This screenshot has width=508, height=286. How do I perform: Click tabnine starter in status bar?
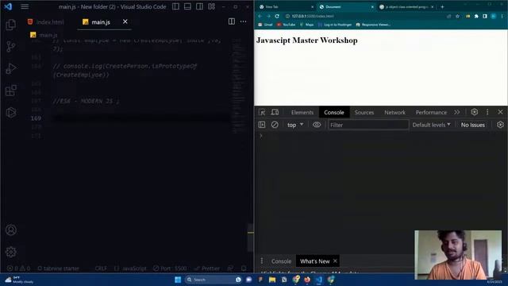tap(58, 269)
